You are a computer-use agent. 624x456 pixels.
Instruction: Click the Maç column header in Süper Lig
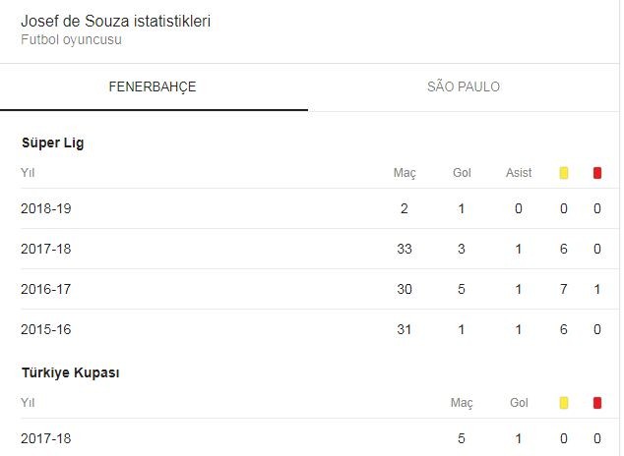pos(405,173)
